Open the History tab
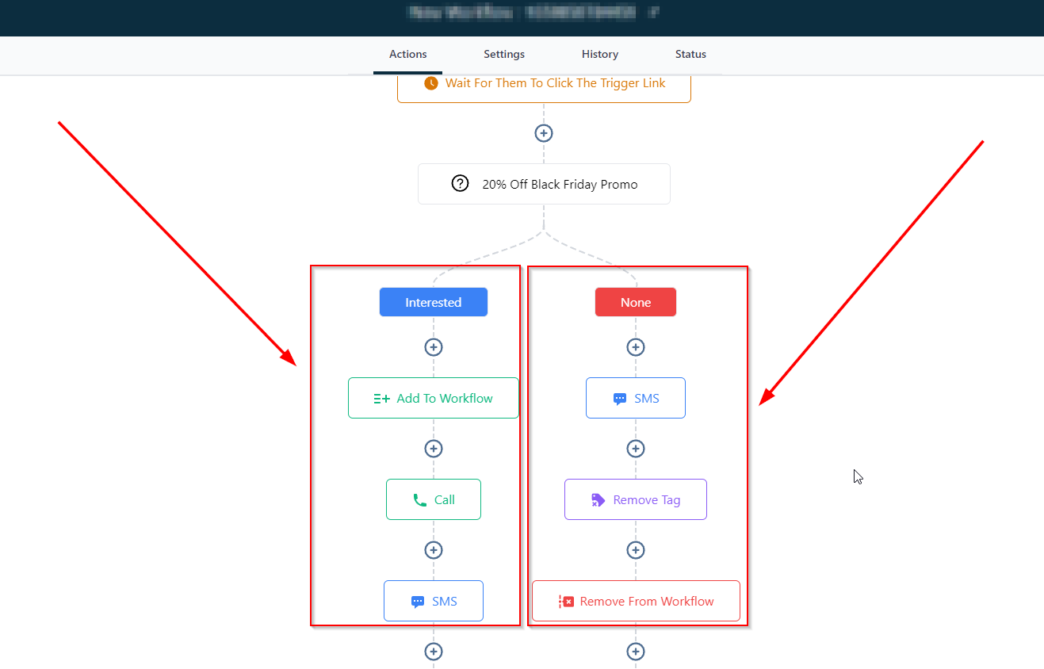Screen dimensions: 1044x669 [599, 55]
